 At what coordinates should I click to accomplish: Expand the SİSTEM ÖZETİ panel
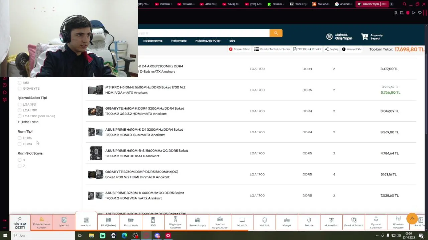coord(20,222)
